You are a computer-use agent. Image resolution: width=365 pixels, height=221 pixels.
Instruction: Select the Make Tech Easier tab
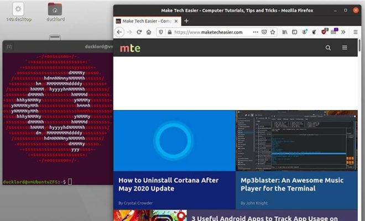[x=147, y=21]
